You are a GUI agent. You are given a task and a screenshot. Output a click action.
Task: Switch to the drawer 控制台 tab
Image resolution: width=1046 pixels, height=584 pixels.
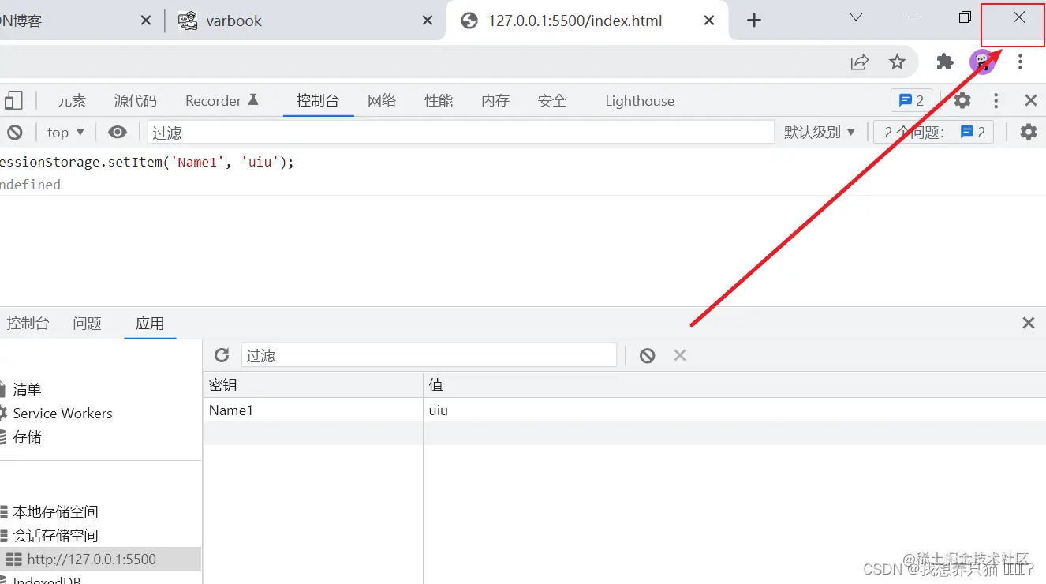click(28, 323)
